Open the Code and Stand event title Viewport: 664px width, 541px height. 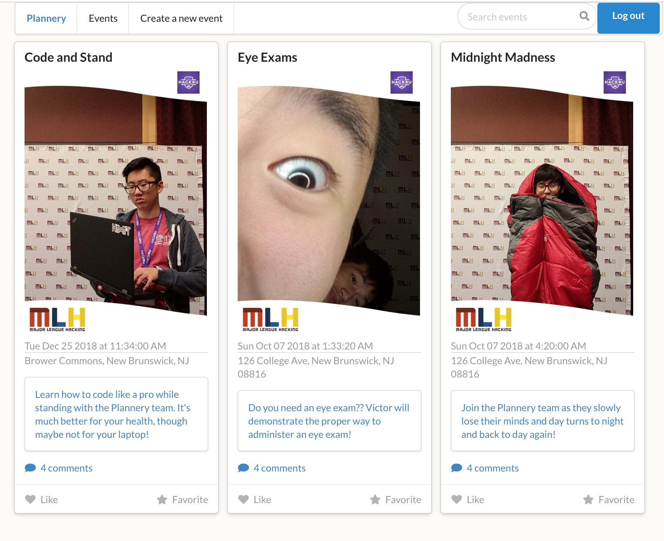click(x=68, y=57)
